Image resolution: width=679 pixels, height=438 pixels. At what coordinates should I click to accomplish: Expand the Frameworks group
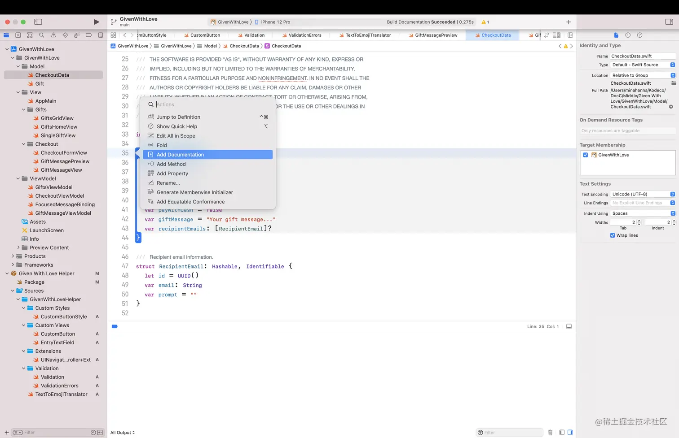point(13,265)
